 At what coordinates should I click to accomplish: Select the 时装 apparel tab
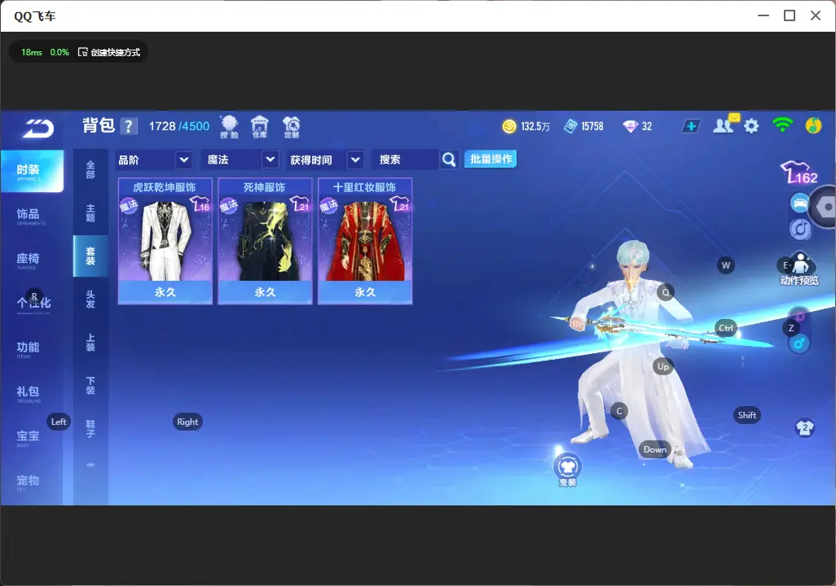[x=32, y=171]
